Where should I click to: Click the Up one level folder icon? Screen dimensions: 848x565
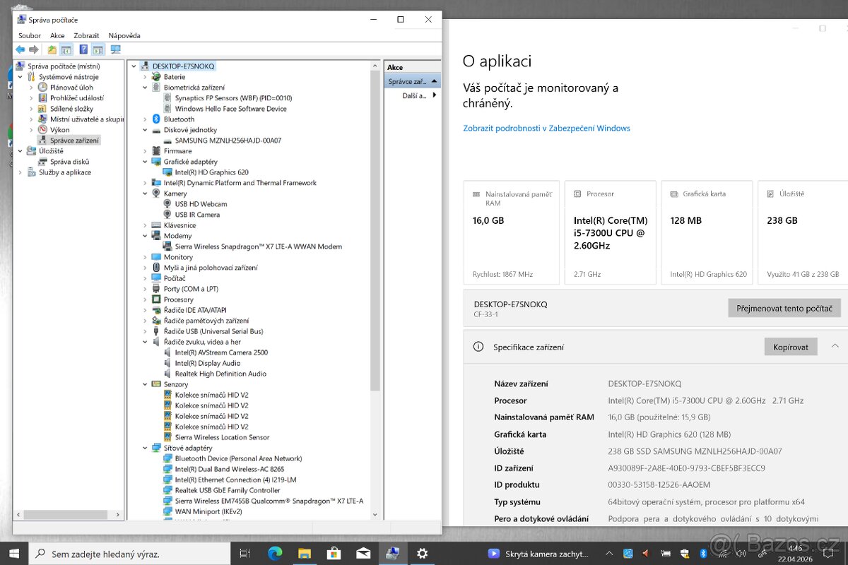(52, 49)
